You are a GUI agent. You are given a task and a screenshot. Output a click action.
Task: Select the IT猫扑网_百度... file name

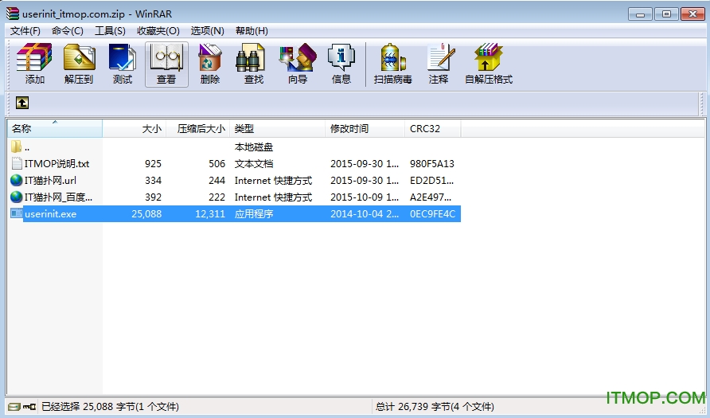pos(58,197)
